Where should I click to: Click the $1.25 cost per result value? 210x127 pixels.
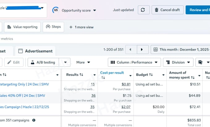tap(127, 95)
